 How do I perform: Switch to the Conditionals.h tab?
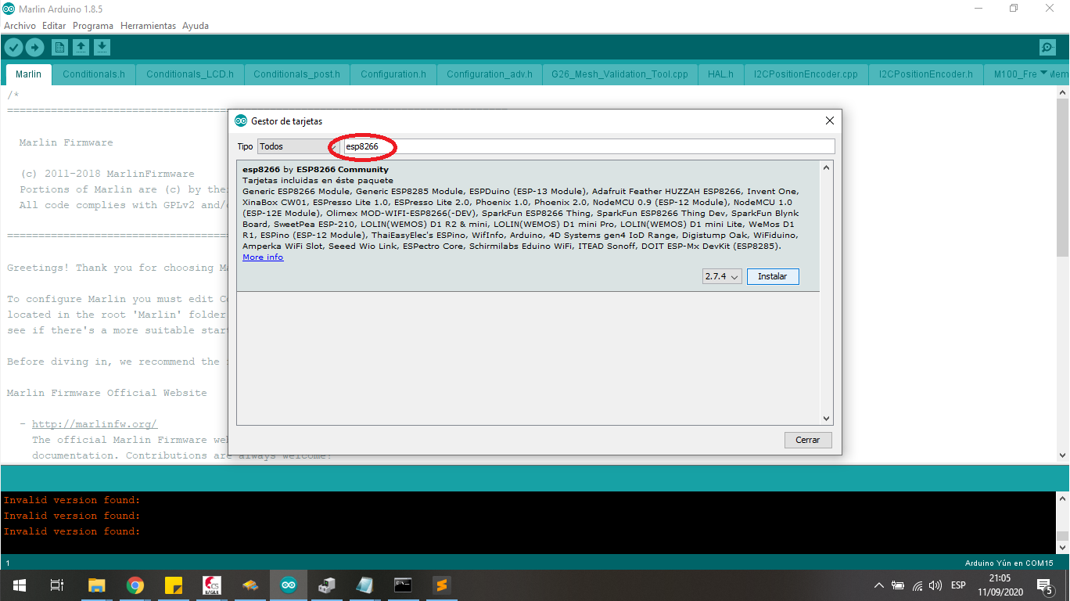tap(94, 74)
